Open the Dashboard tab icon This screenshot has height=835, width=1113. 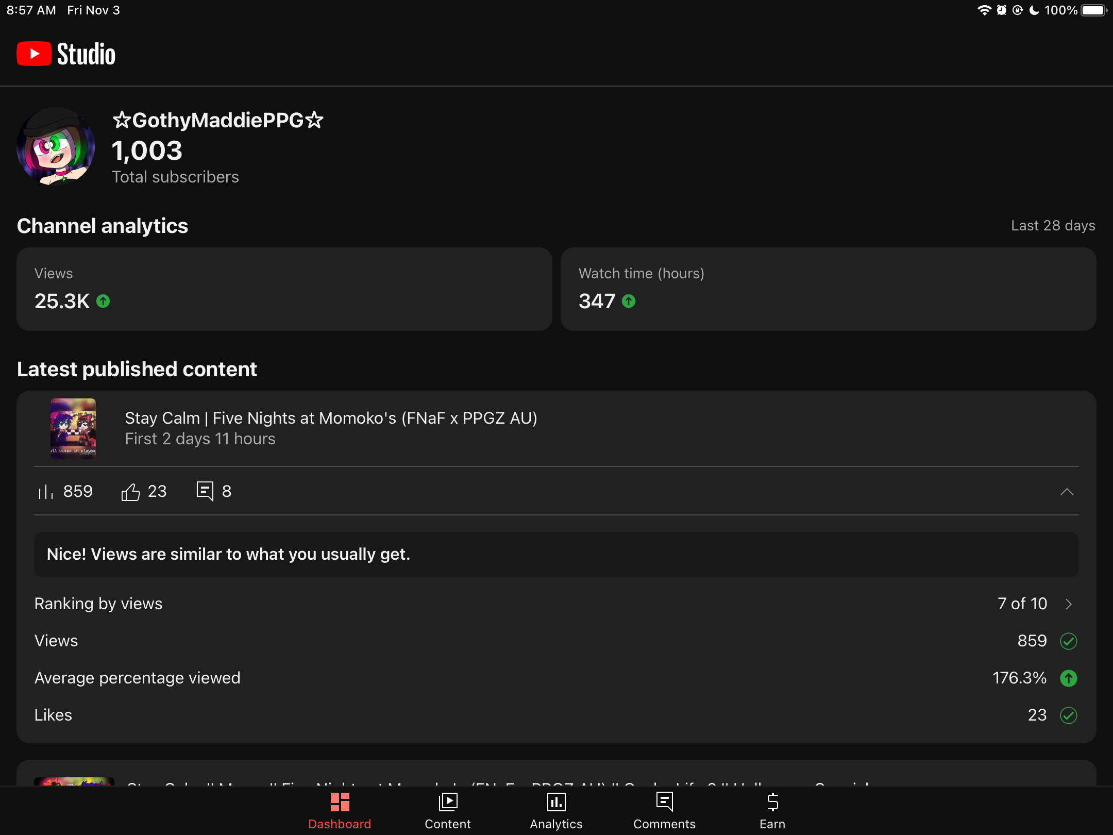pyautogui.click(x=340, y=802)
